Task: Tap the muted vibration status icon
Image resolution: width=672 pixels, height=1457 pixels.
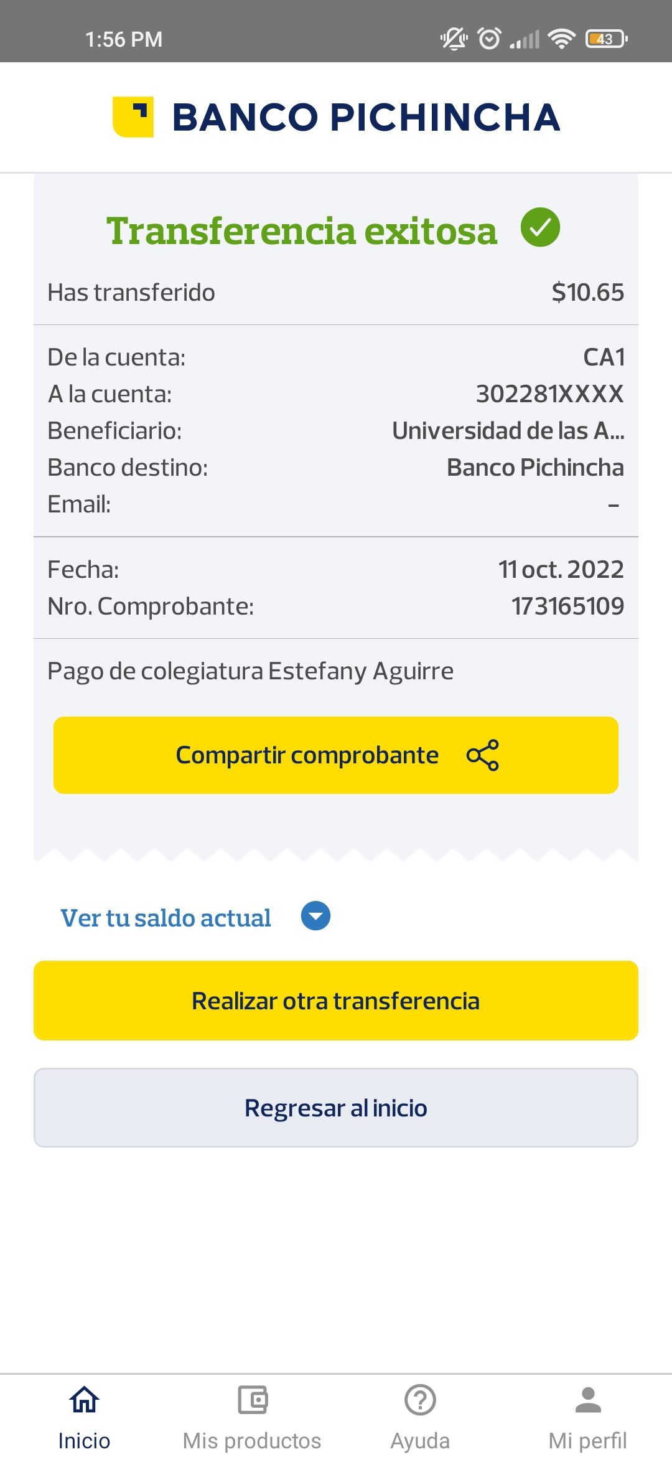Action: click(x=454, y=39)
